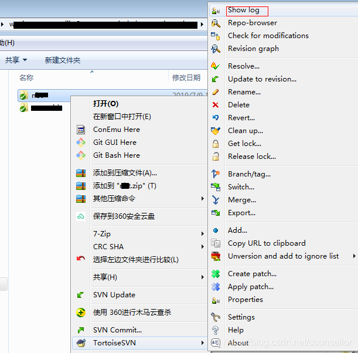Click the Resolve warning-check icon

pos(216,66)
